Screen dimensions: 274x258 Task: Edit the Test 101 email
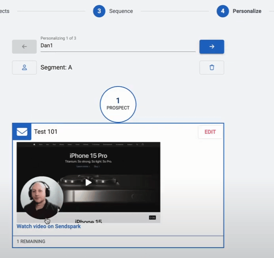click(x=210, y=132)
